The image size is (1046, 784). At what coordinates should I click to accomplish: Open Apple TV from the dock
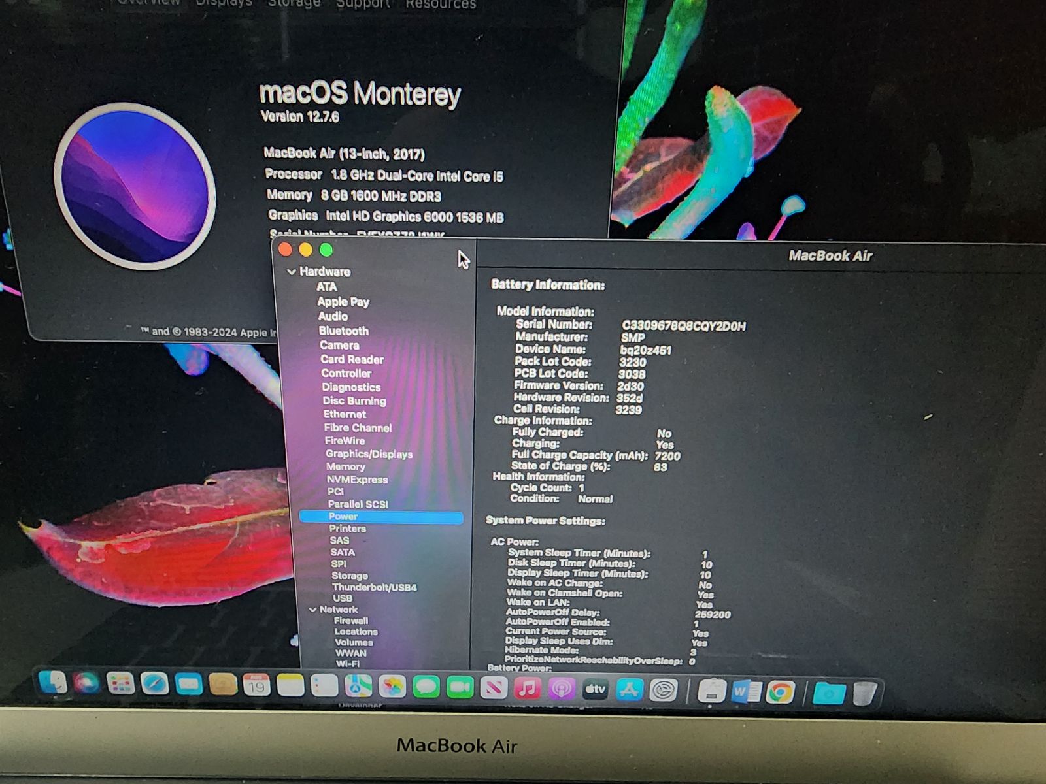click(595, 689)
